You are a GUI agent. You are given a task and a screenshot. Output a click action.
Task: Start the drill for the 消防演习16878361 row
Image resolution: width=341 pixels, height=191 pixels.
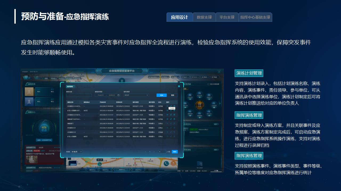tap(167, 119)
